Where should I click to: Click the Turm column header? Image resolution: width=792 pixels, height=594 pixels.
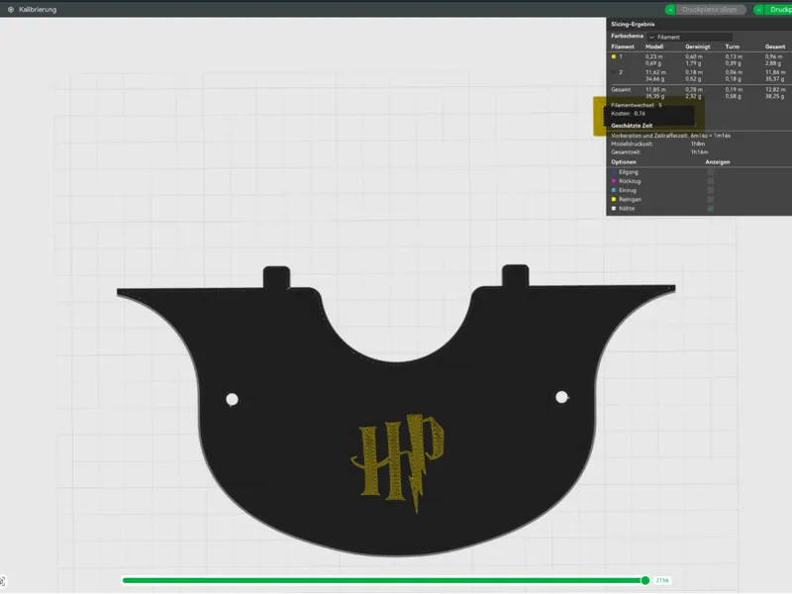[x=732, y=47]
